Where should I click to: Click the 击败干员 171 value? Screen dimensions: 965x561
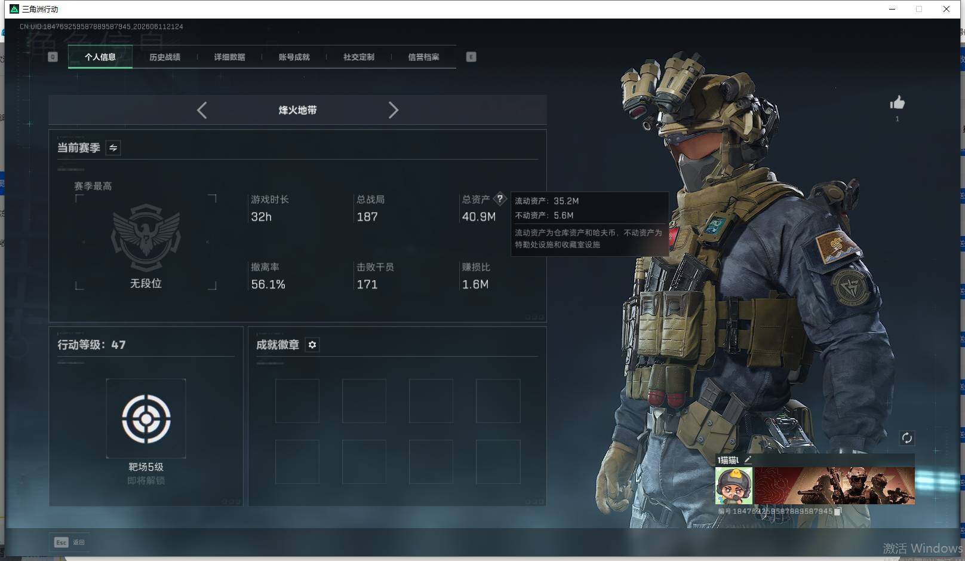[x=367, y=284]
